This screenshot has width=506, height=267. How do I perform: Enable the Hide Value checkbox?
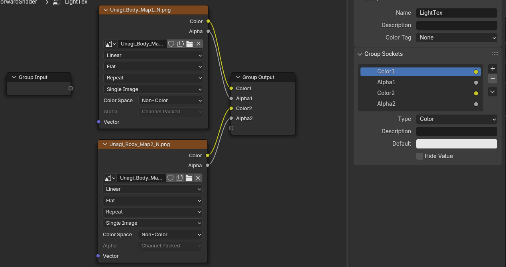pos(419,156)
